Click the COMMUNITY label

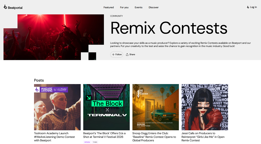pyautogui.click(x=116, y=16)
